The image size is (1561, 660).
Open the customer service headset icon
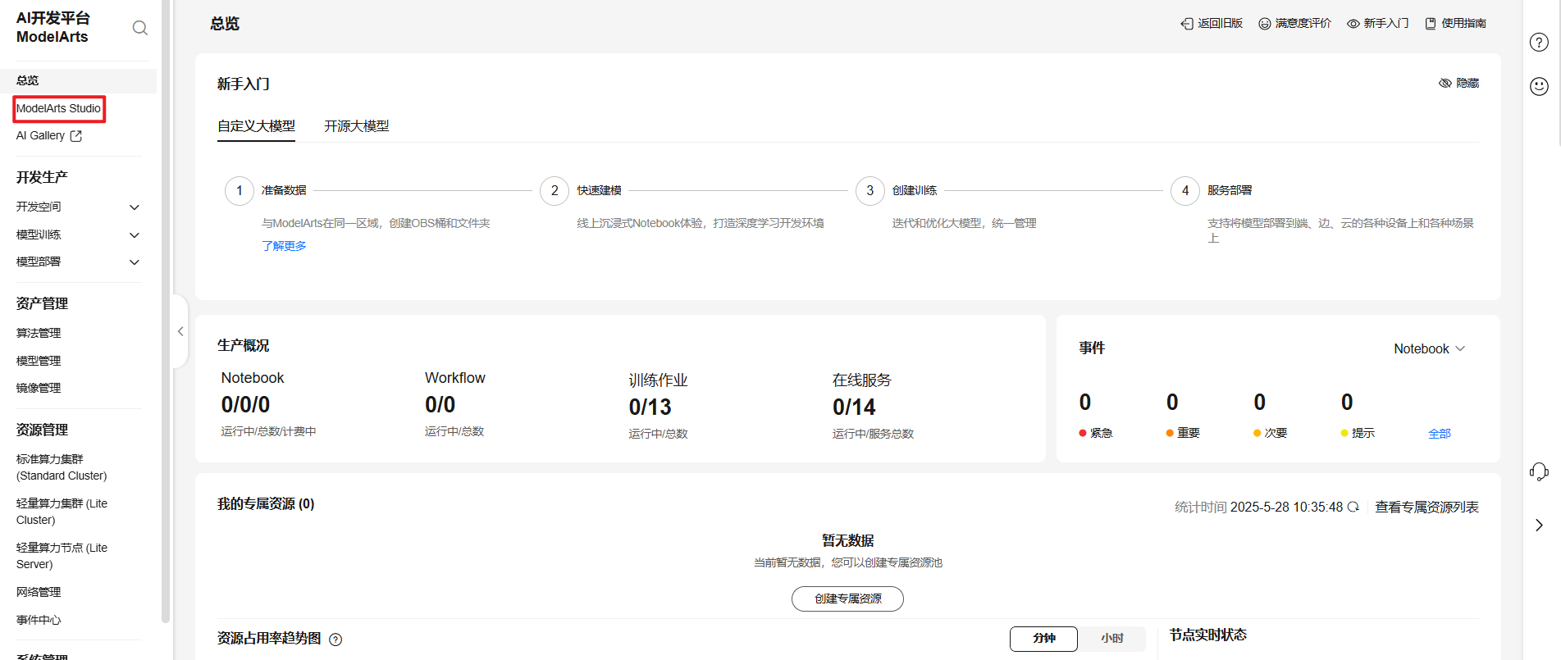point(1539,471)
